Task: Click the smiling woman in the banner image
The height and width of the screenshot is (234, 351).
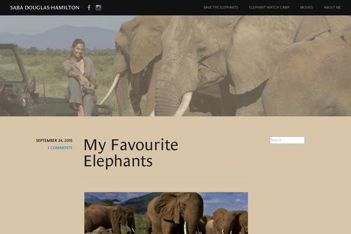Action: 80,77
